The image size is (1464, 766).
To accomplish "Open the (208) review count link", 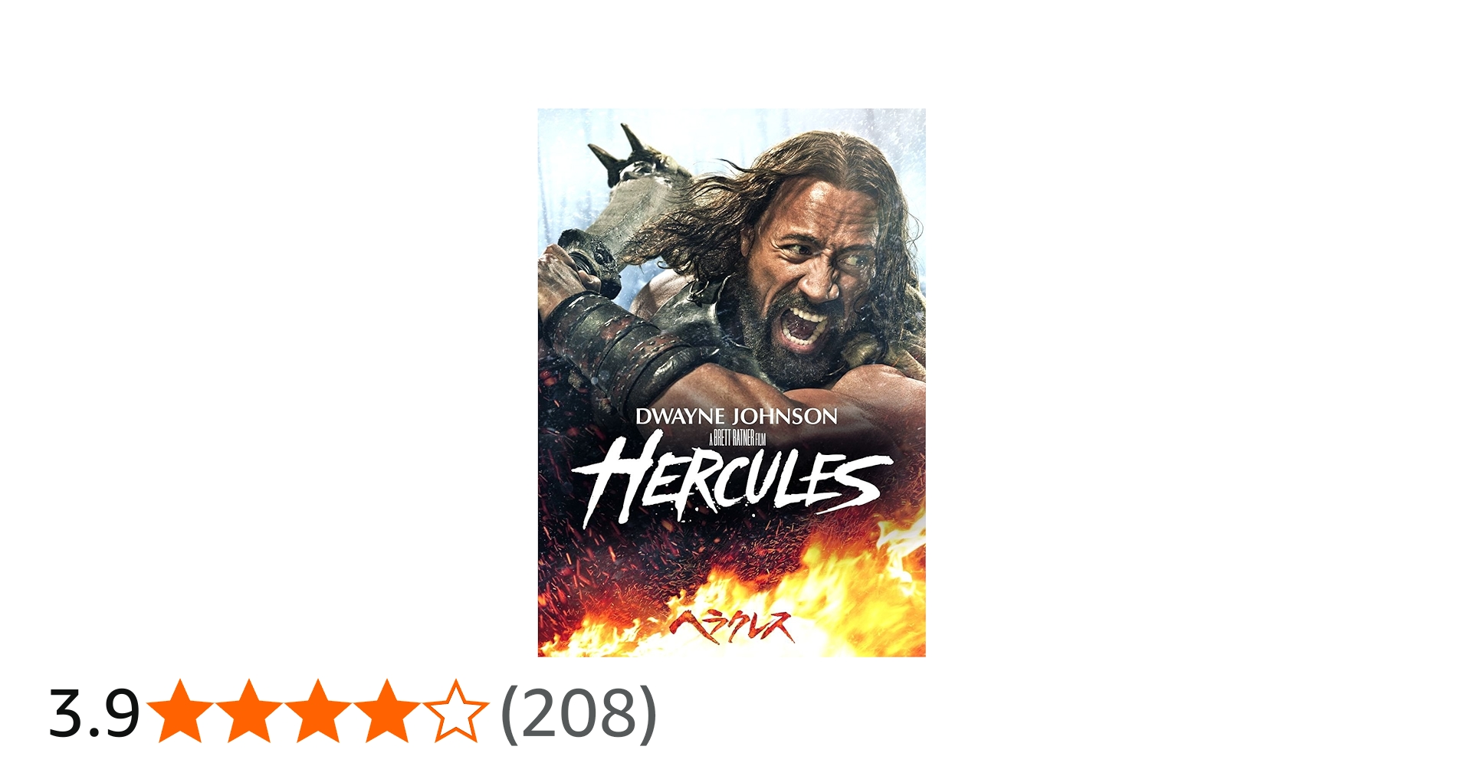I will click(x=579, y=714).
